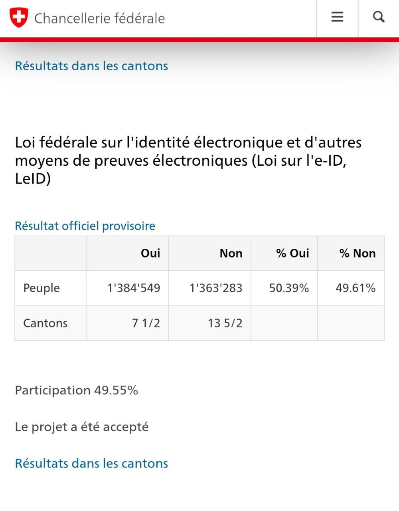Open the hamburger navigation menu

click(337, 17)
